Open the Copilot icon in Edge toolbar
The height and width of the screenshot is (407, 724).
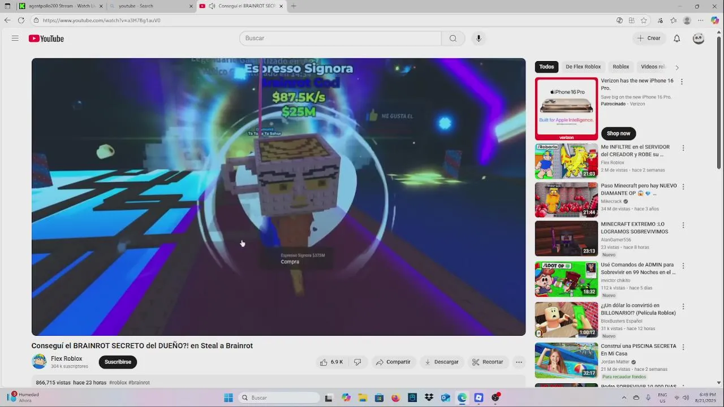(715, 20)
